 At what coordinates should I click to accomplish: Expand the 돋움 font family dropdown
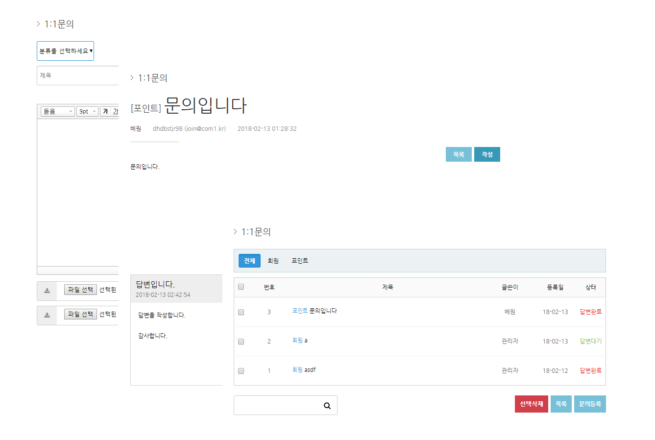(57, 112)
